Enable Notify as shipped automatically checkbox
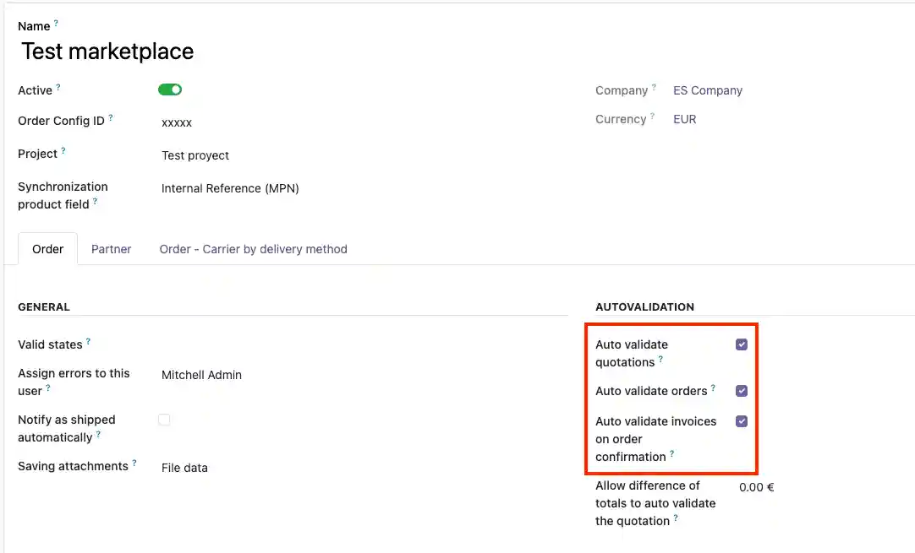The image size is (915, 553). click(x=164, y=420)
